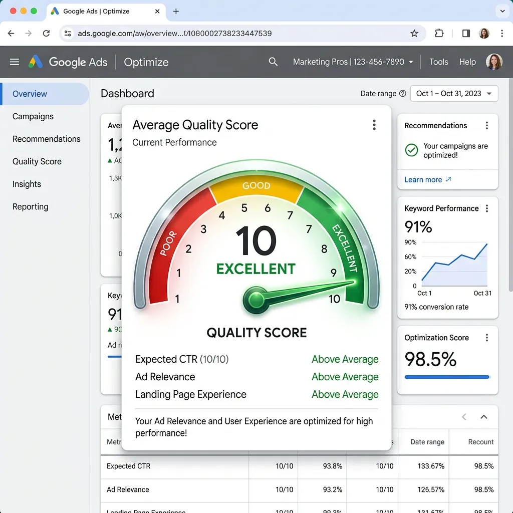
Task: Collapse the metrics table with up chevron
Action: 483,417
